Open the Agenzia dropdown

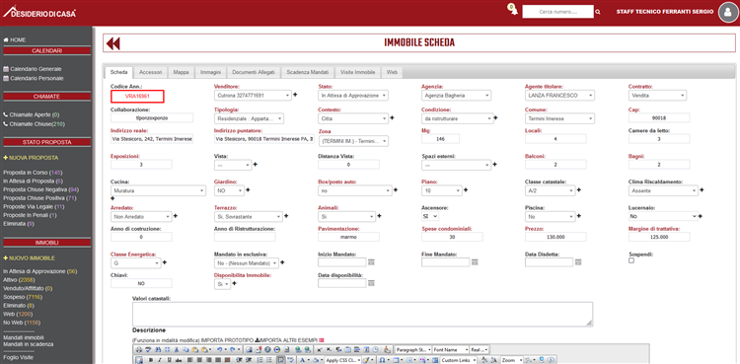pyautogui.click(x=457, y=96)
